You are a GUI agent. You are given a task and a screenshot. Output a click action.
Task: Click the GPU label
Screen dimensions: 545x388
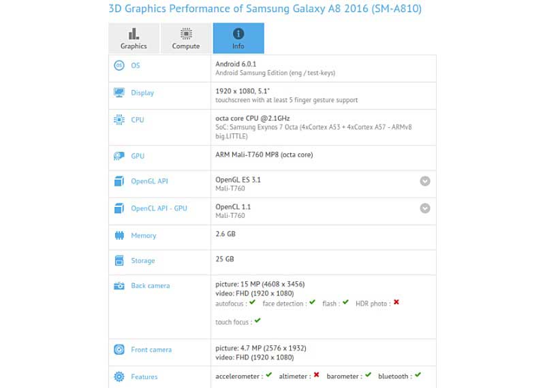coord(138,156)
